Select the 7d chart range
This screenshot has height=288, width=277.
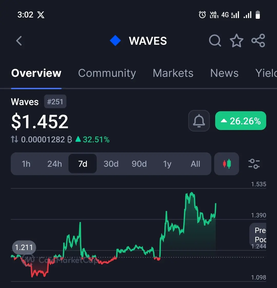83,164
